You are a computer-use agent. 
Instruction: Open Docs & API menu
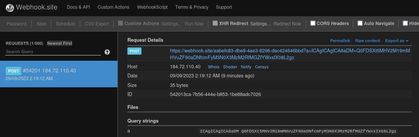78,7
